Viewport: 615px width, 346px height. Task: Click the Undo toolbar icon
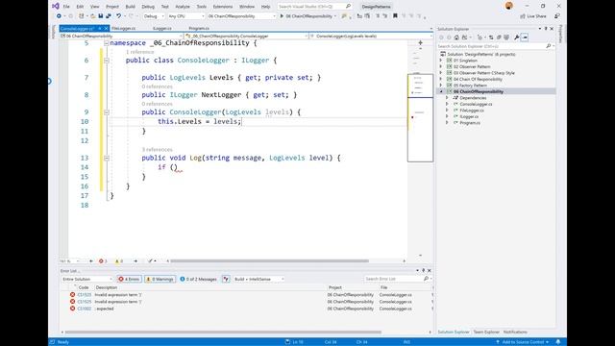118,16
